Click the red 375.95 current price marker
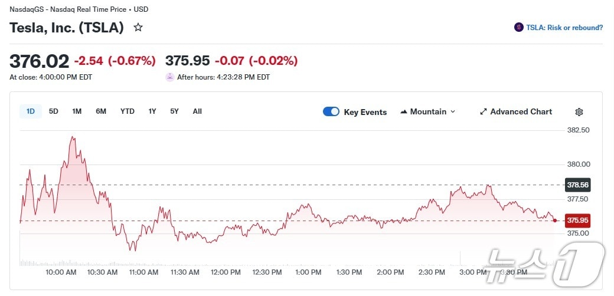 click(578, 221)
